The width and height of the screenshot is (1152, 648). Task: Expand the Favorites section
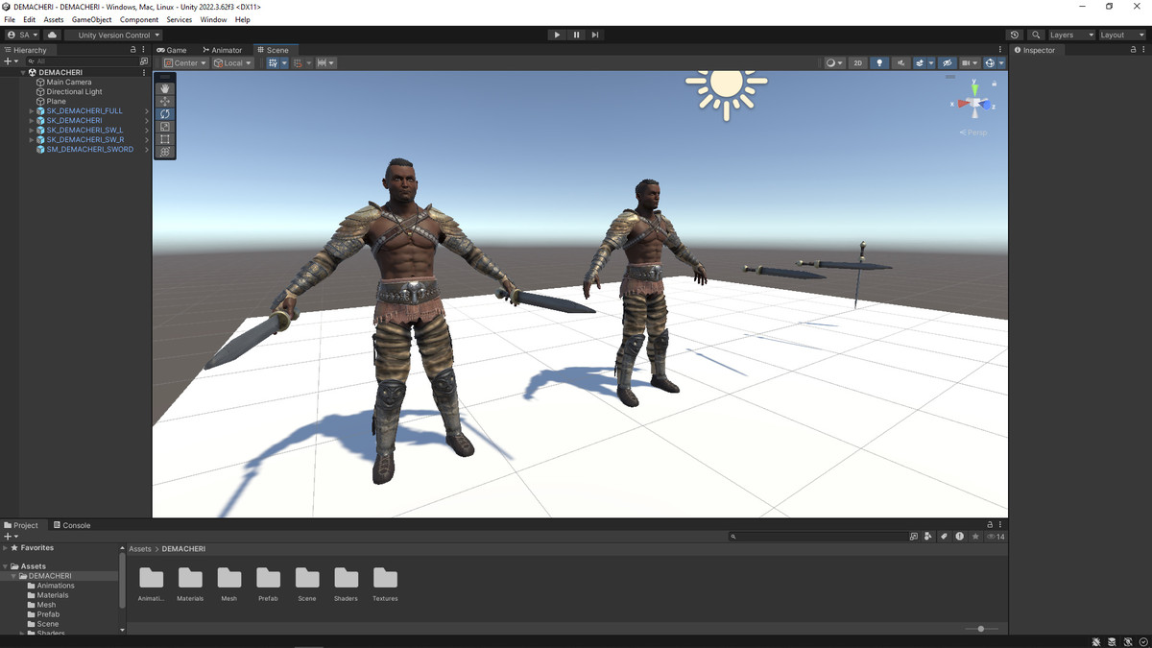(x=5, y=548)
